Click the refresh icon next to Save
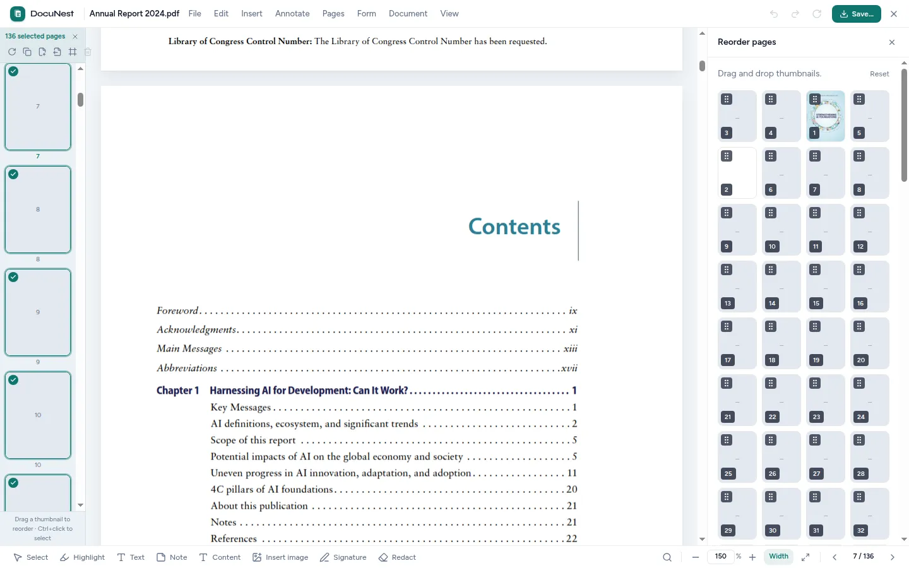Image resolution: width=909 pixels, height=568 pixels. click(817, 14)
